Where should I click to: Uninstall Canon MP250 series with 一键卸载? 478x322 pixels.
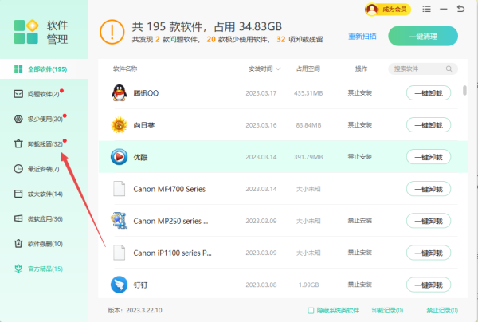pyautogui.click(x=429, y=221)
